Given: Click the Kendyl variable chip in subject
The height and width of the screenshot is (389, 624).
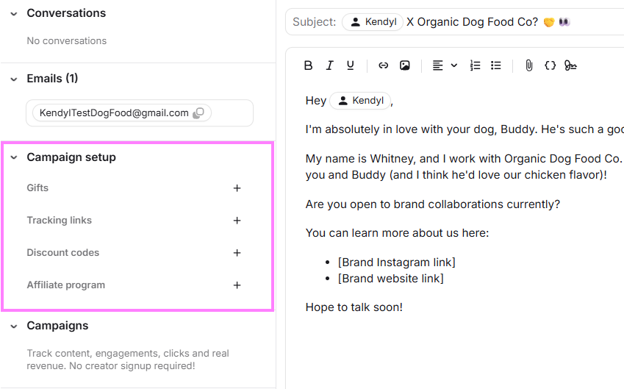Looking at the screenshot, I should (x=373, y=22).
